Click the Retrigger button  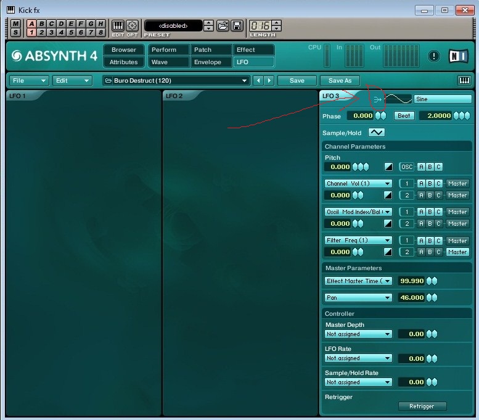tap(422, 406)
